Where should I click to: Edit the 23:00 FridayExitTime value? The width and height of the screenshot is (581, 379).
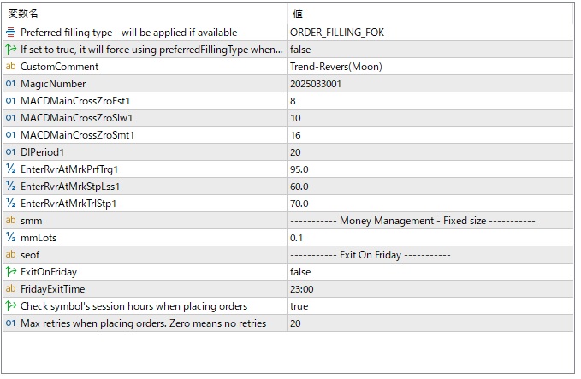[x=302, y=289]
